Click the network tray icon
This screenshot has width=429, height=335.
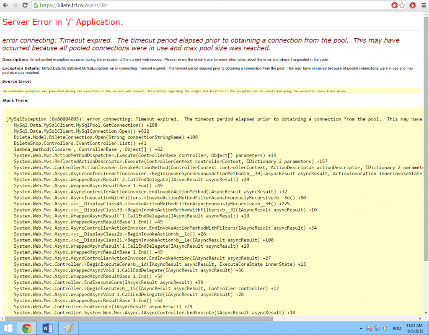[x=377, y=328]
